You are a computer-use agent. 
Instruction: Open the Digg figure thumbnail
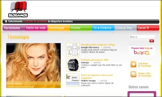[x=73, y=50]
